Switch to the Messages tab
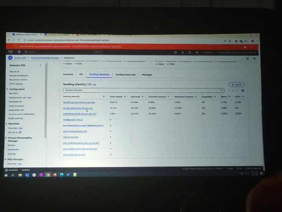282x212 pixels. click(x=147, y=75)
